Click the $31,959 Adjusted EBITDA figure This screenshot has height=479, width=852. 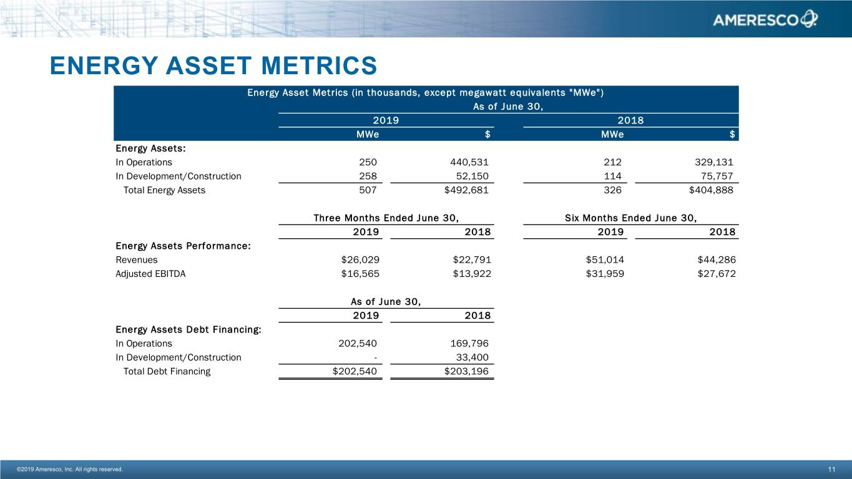click(604, 273)
